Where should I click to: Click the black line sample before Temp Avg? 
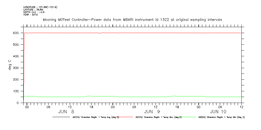click(x=62, y=117)
